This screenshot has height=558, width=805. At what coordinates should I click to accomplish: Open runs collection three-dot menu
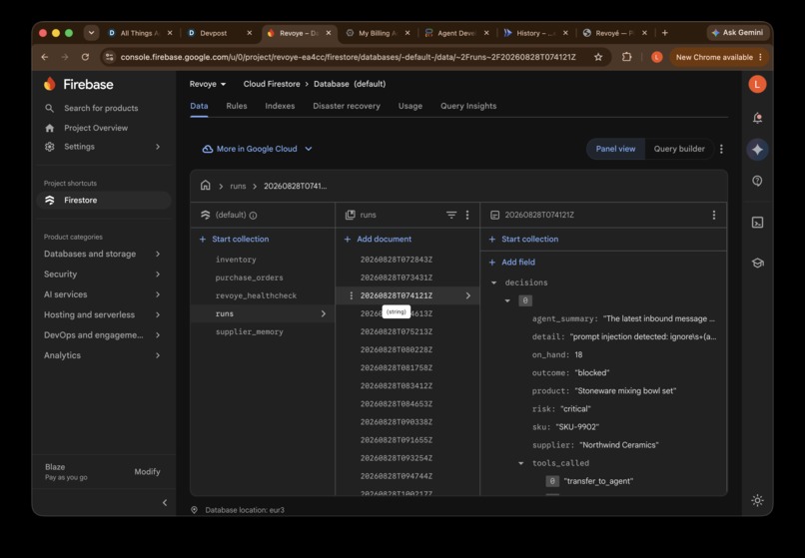click(x=467, y=215)
